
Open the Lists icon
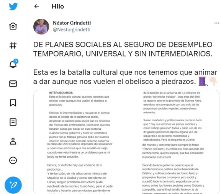point(13,122)
